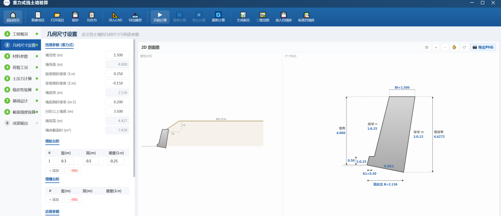This screenshot has height=216, width=501.
Task: Create a new project with 新建项目
Action: (38, 17)
